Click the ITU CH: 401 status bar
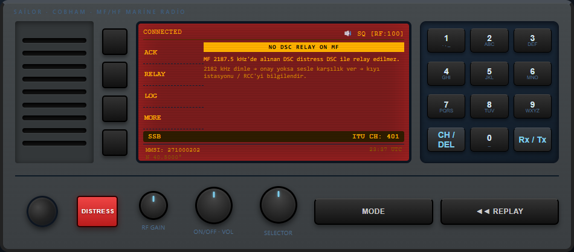 (274, 137)
